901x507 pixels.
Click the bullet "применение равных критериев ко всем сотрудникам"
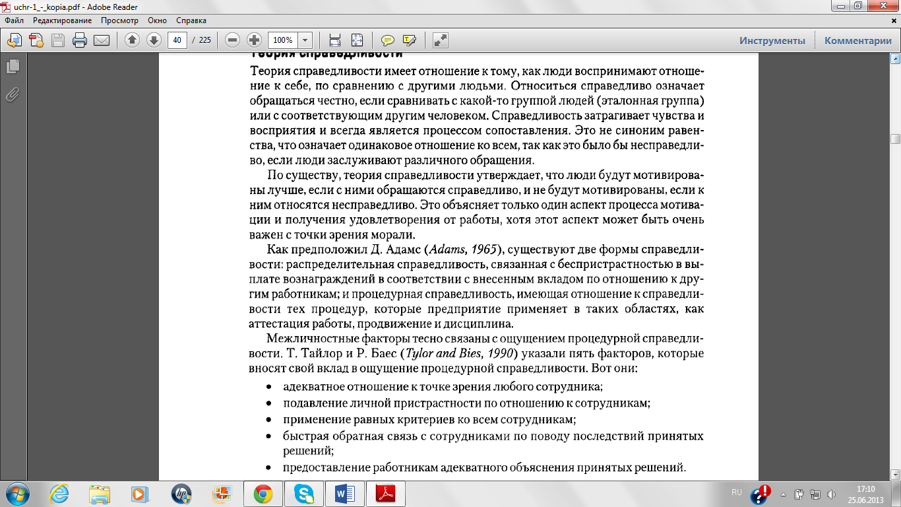pos(429,419)
